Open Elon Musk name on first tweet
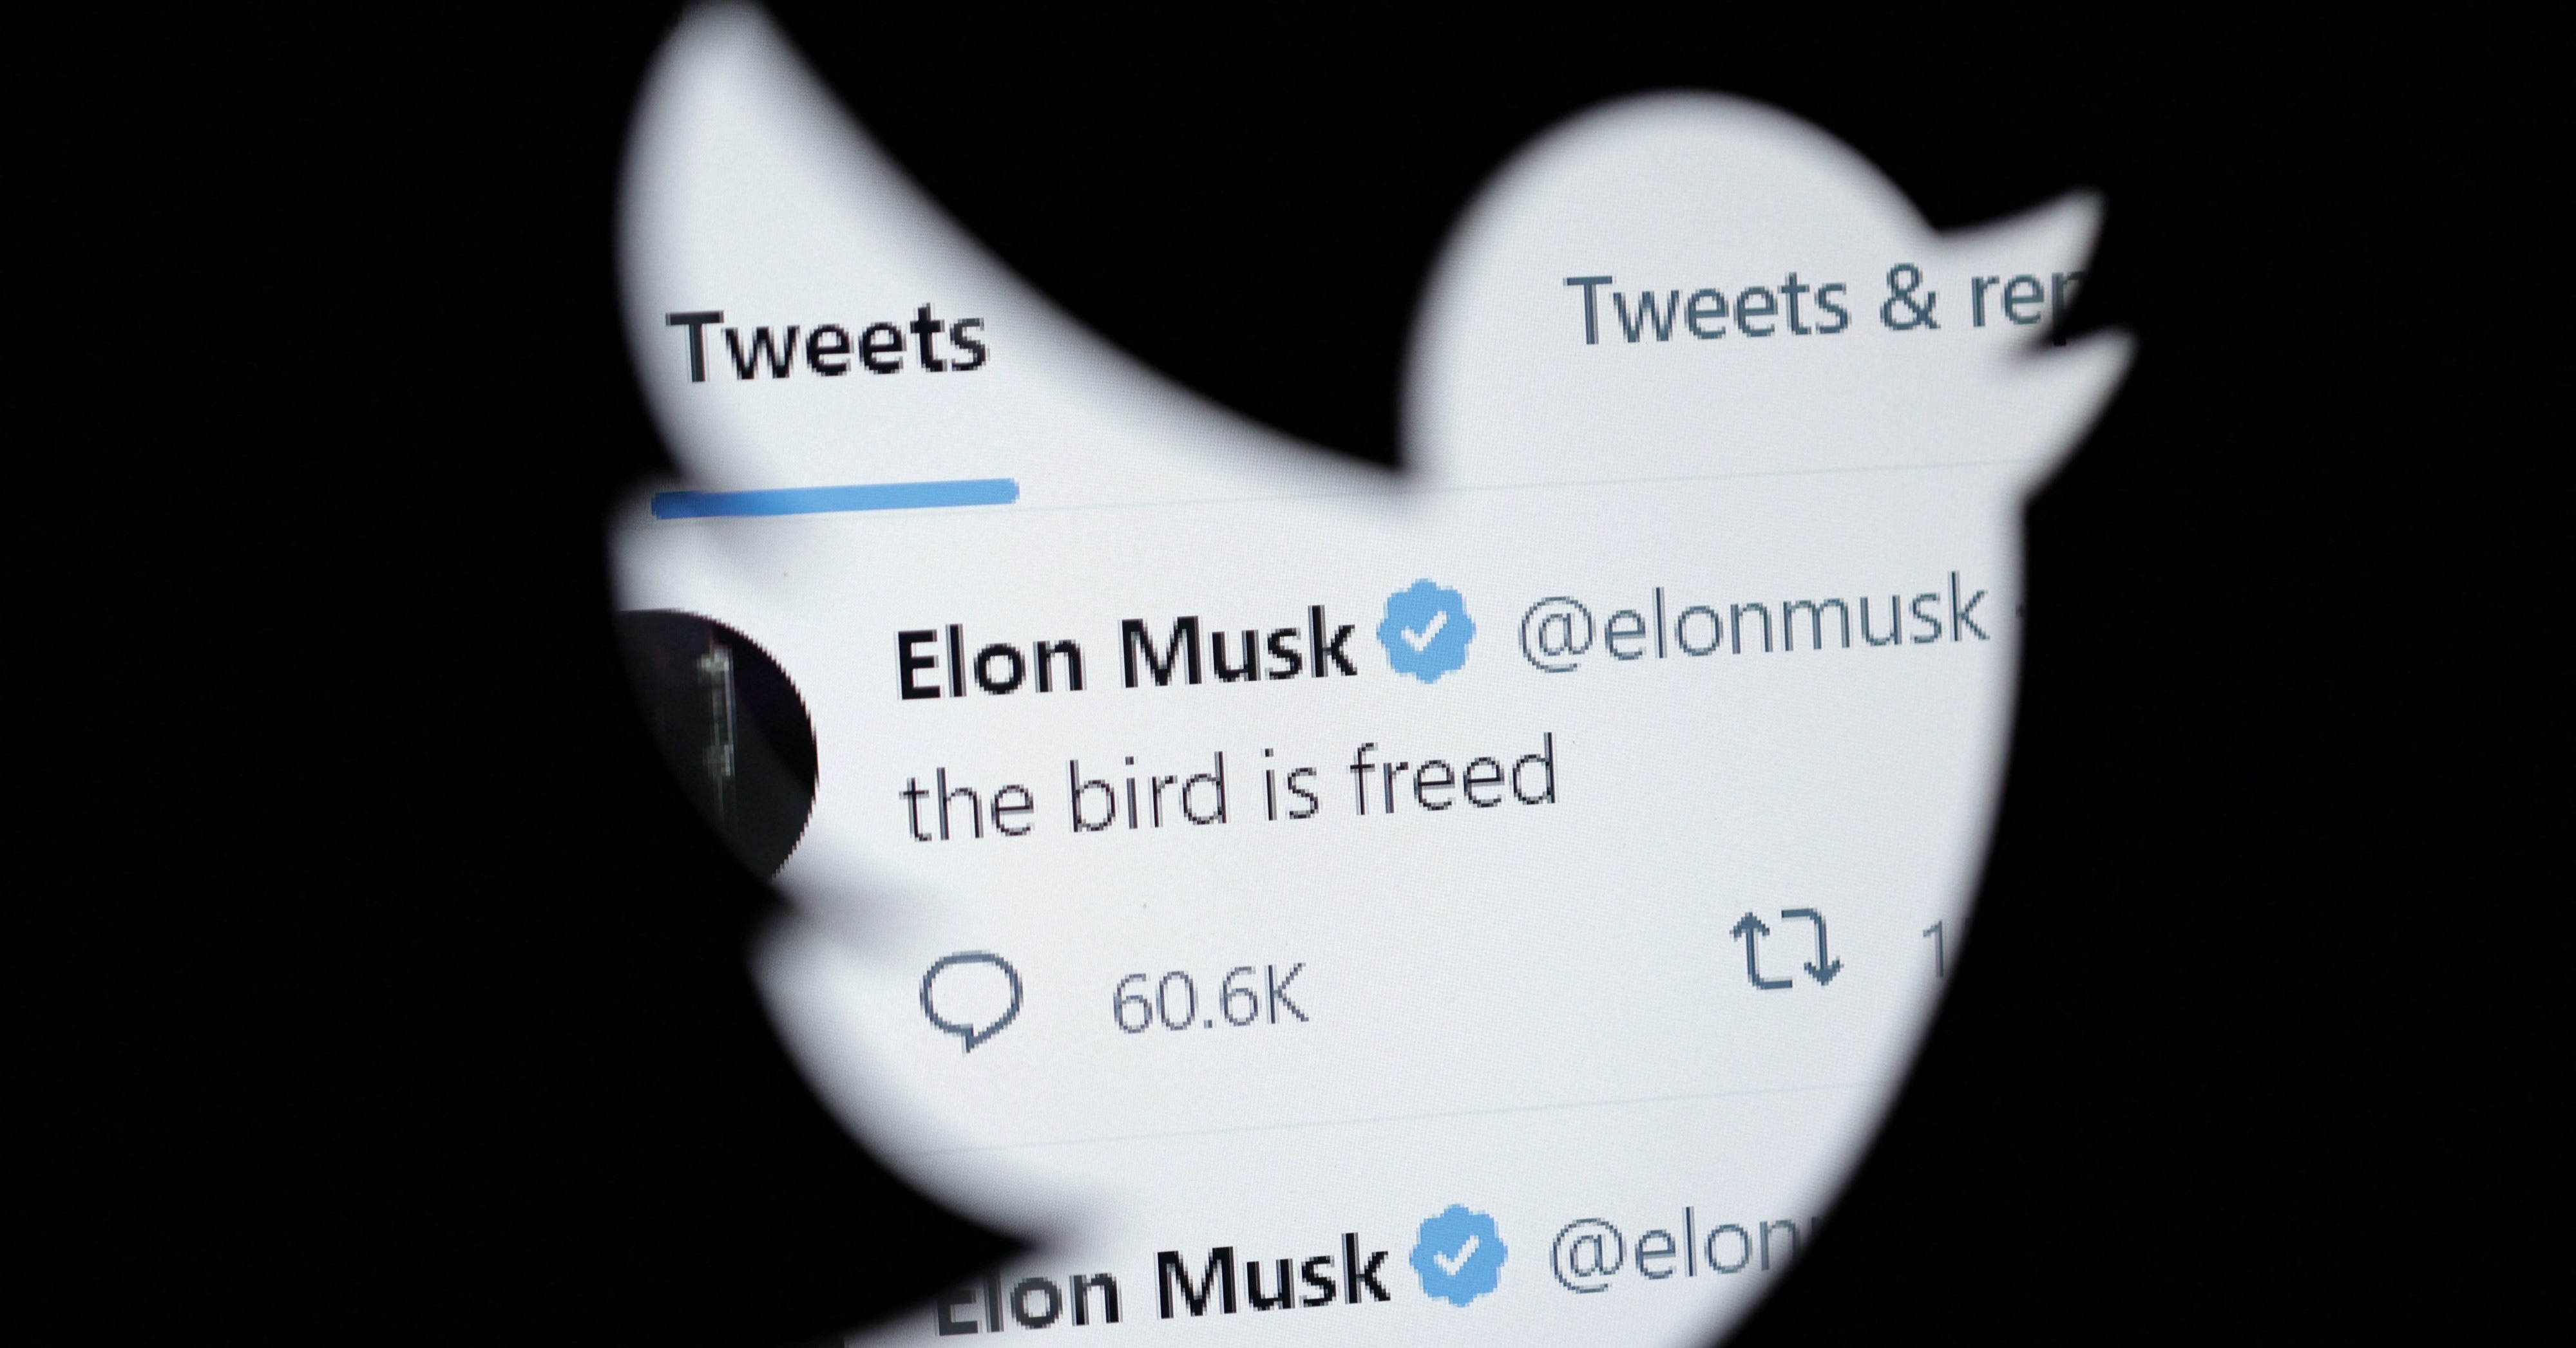Image resolution: width=2576 pixels, height=1348 pixels. pos(1125,655)
